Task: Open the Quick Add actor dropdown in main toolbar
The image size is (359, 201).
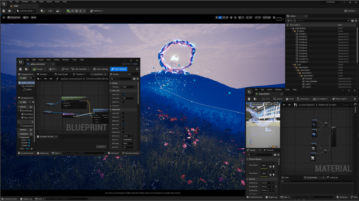Action: (x=43, y=11)
